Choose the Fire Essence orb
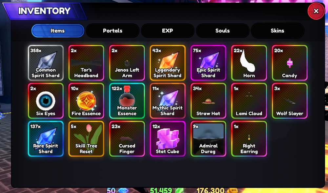The width and height of the screenshot is (328, 193). point(86,101)
